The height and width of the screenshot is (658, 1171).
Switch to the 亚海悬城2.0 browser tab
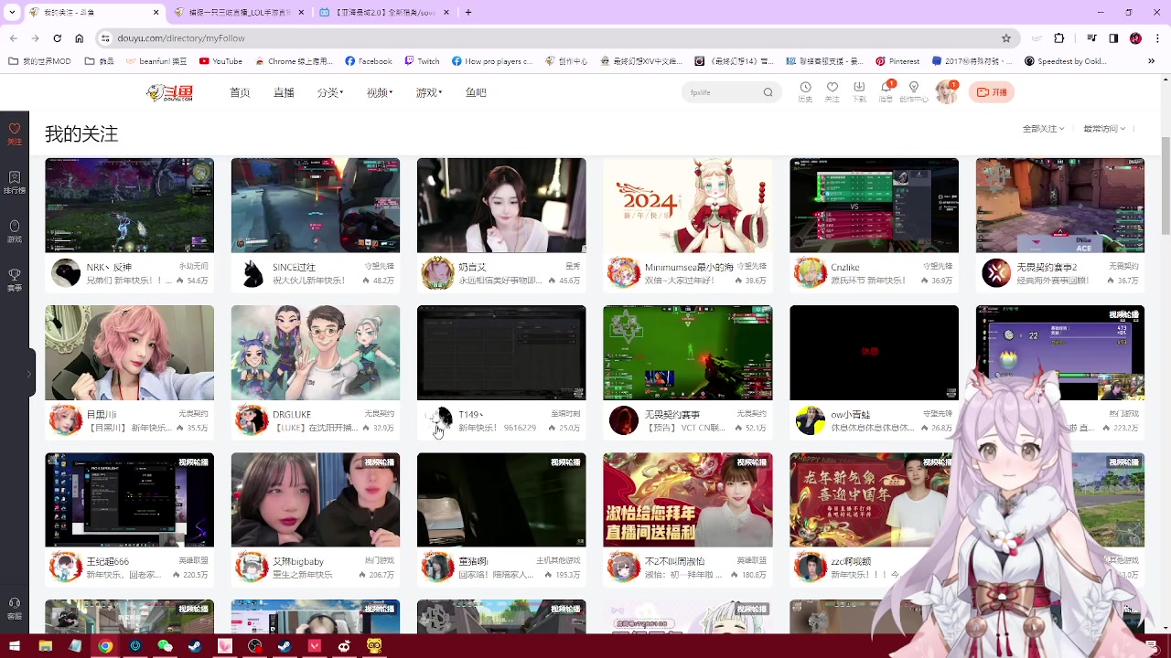click(384, 12)
